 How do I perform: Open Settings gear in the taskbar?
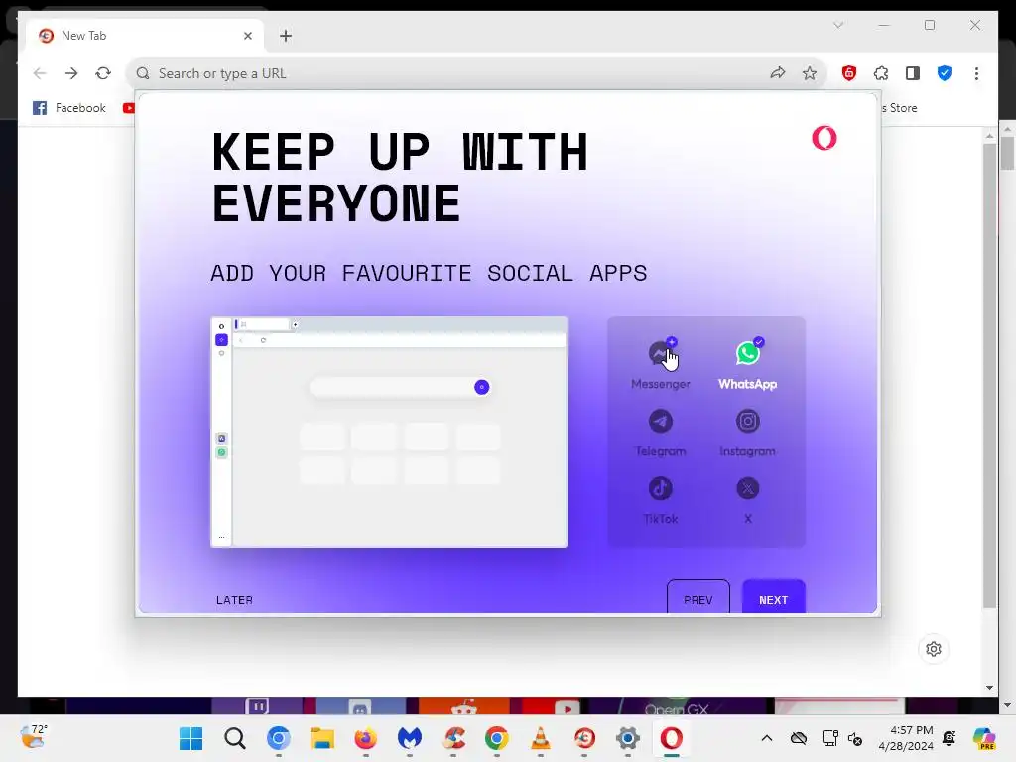(x=628, y=738)
